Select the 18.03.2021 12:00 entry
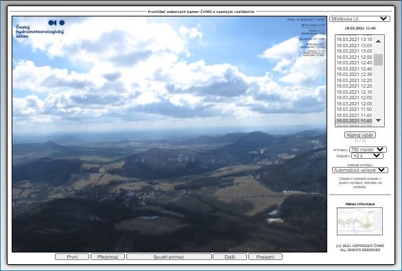 (354, 103)
